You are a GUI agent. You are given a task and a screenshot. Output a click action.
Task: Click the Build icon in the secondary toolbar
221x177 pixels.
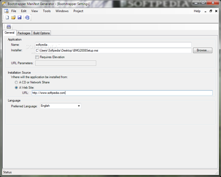(9, 27)
